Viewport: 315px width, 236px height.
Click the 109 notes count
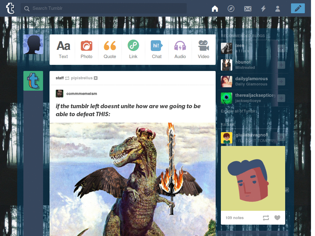pyautogui.click(x=234, y=218)
